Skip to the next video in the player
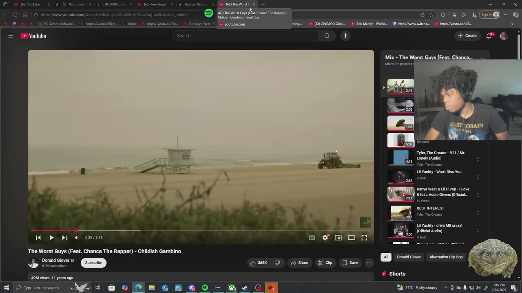 (x=64, y=238)
